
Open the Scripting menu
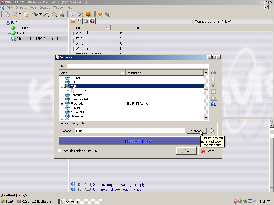tap(21, 7)
